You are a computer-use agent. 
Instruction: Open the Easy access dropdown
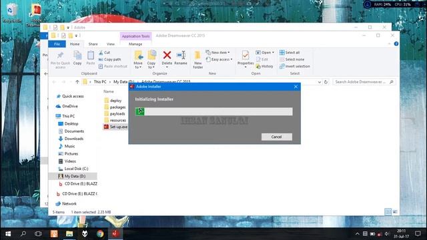point(220,59)
